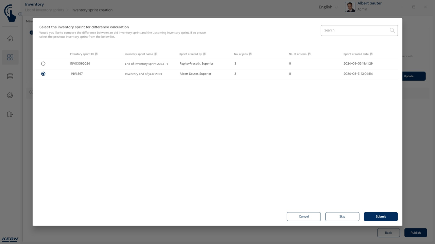
Task: Open the dashboard grid icon in sidebar
Action: (x=10, y=58)
